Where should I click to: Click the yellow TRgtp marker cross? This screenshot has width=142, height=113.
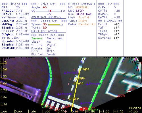[80, 69]
